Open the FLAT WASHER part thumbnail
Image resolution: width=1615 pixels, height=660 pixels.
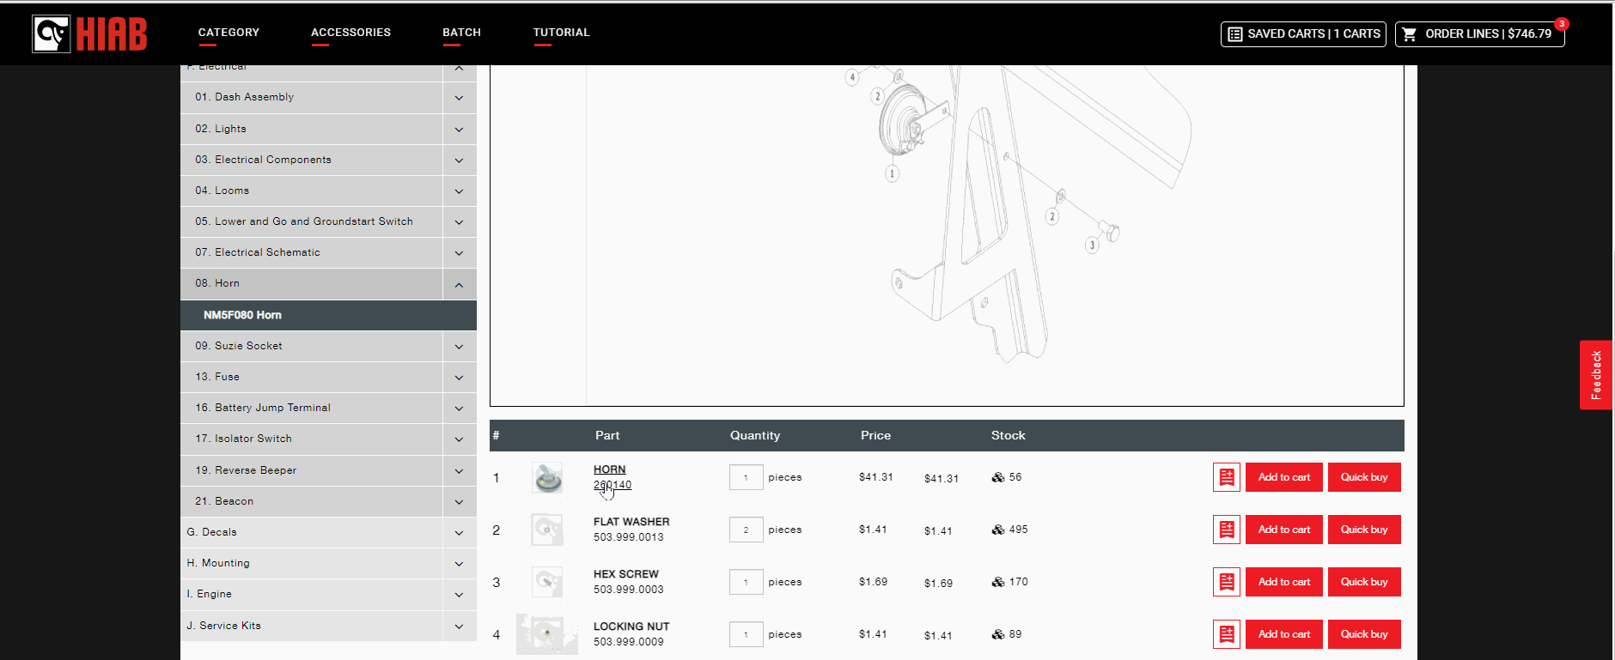click(x=547, y=530)
